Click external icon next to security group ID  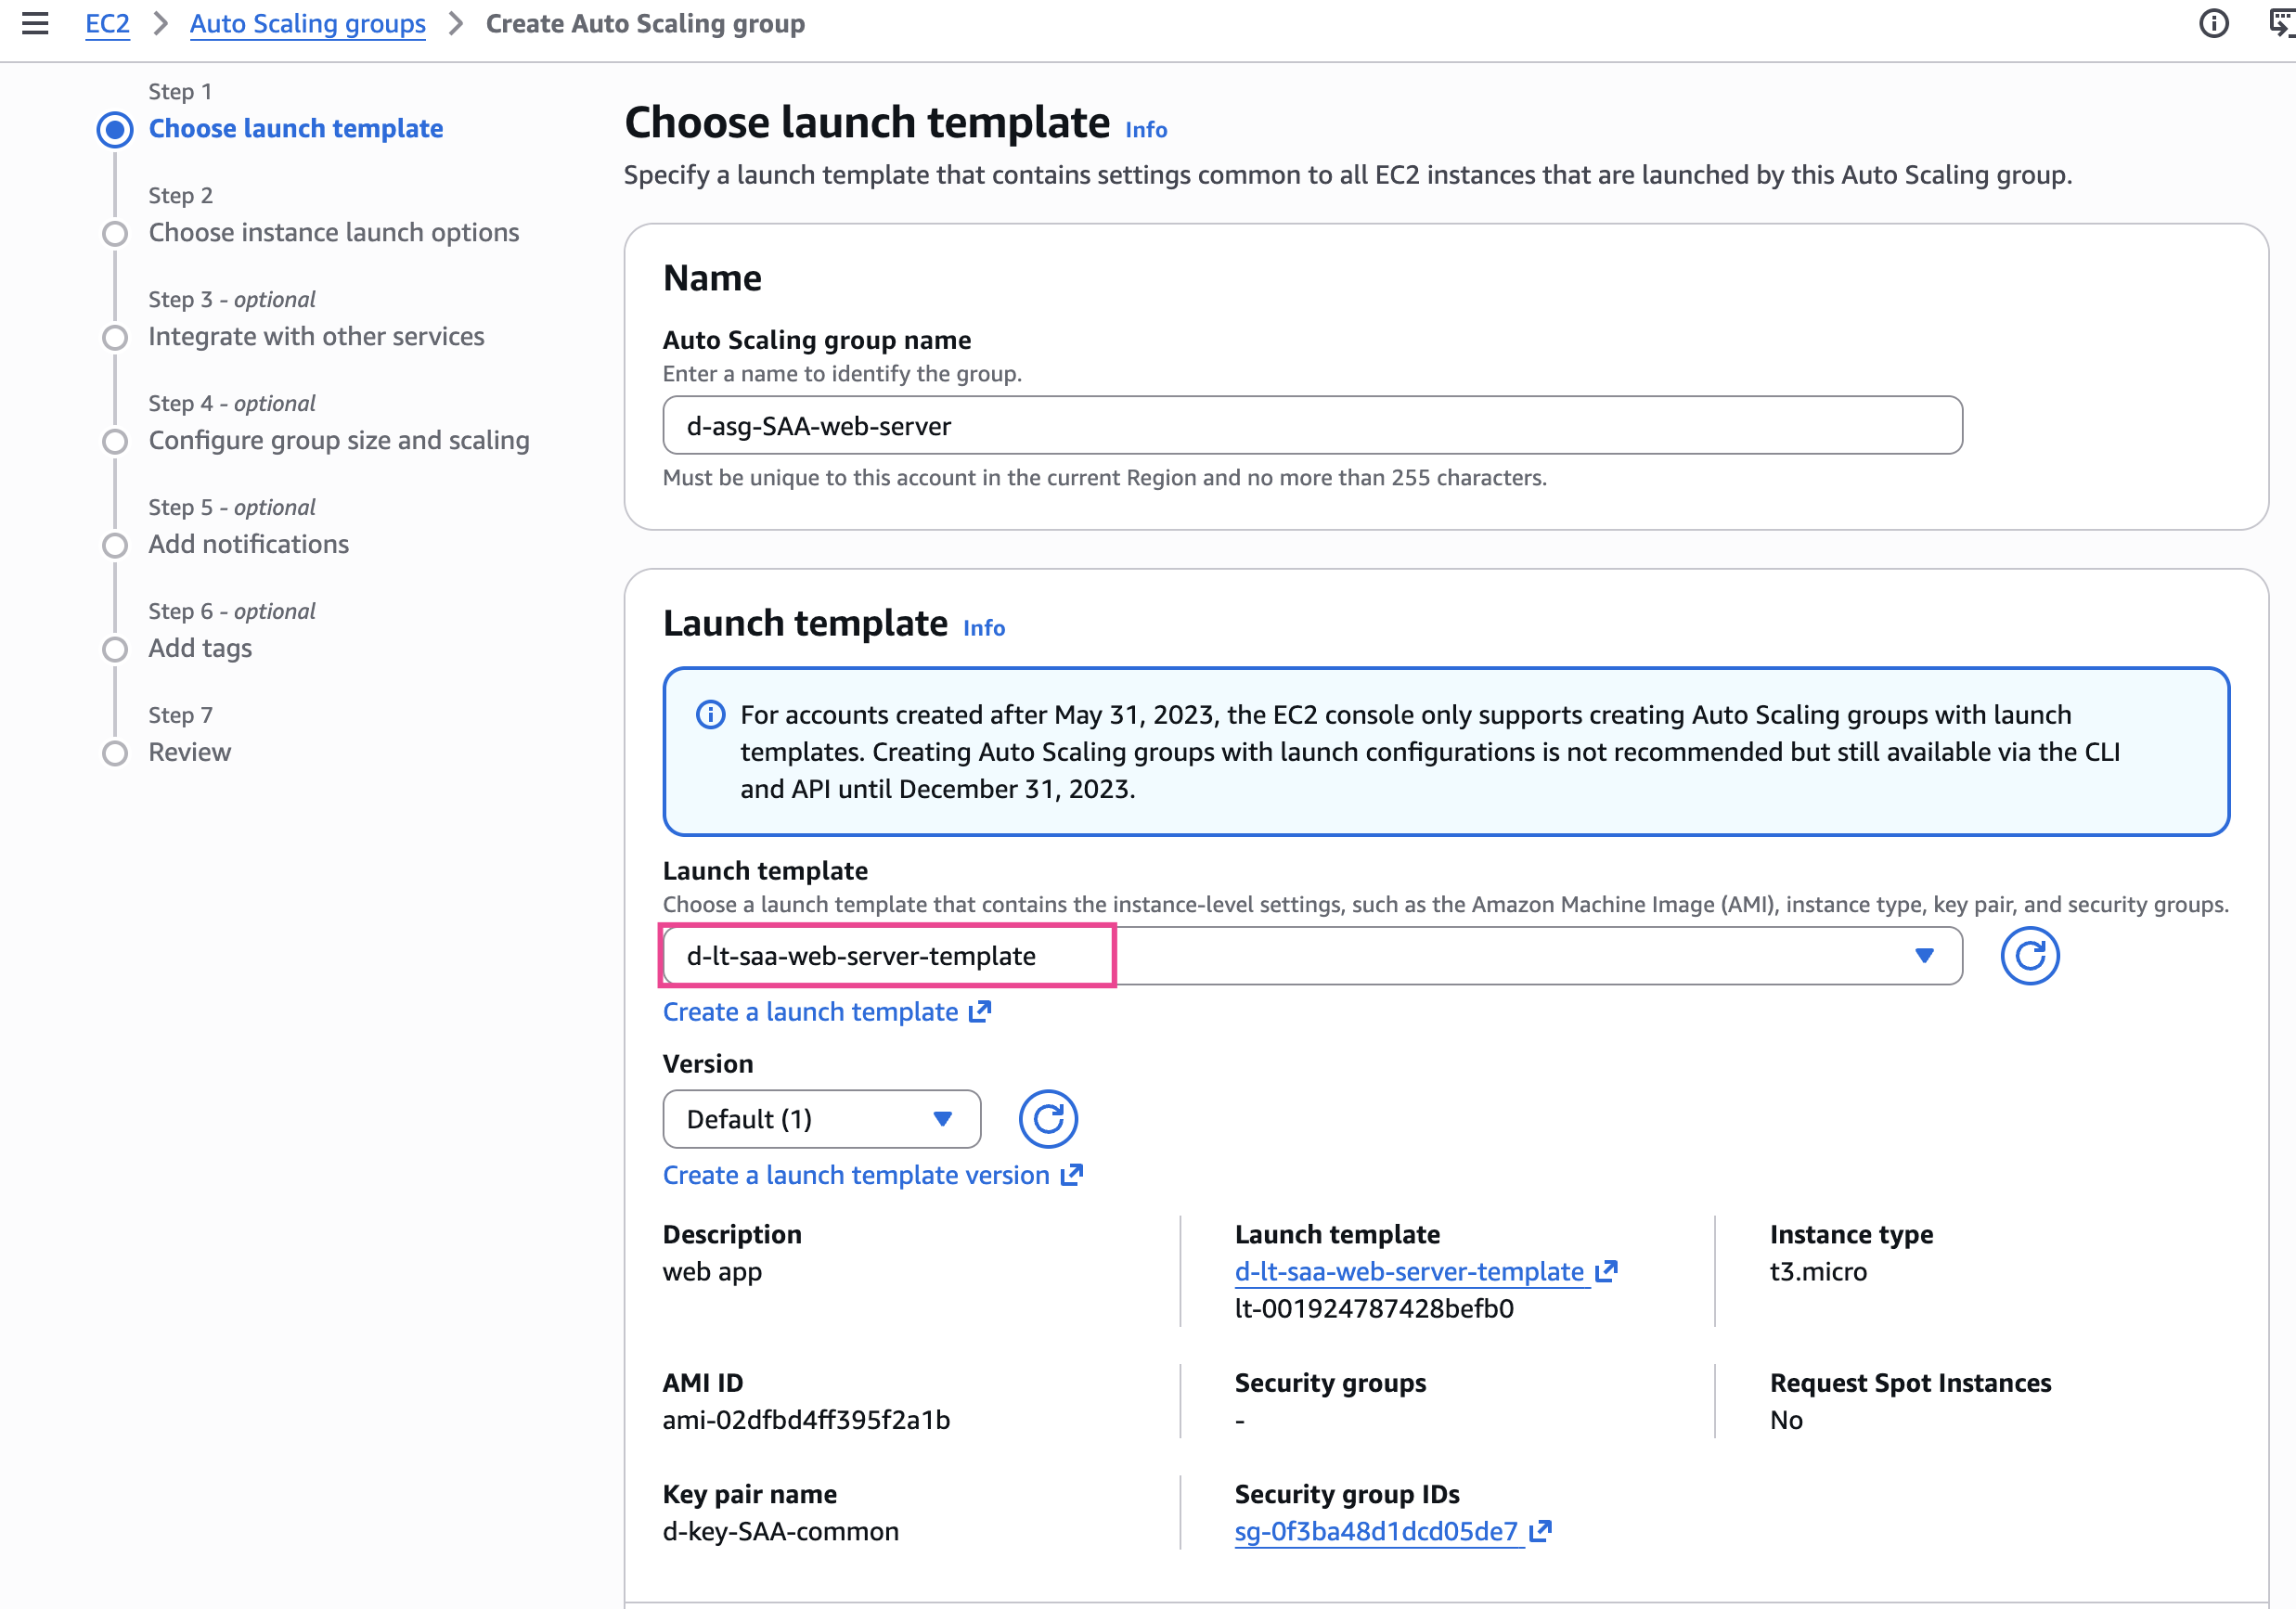[x=1541, y=1531]
